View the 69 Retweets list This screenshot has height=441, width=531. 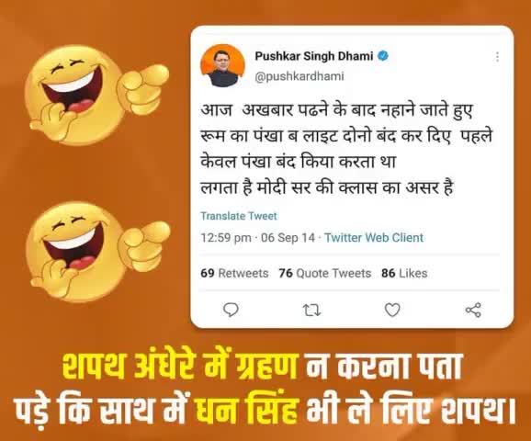234,273
